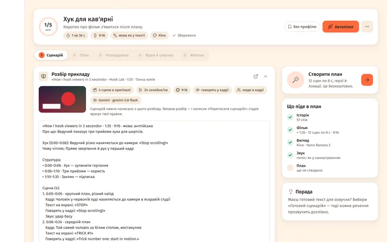Open the three-dots more options menu
This screenshot has height=242, width=387.
click(x=367, y=27)
